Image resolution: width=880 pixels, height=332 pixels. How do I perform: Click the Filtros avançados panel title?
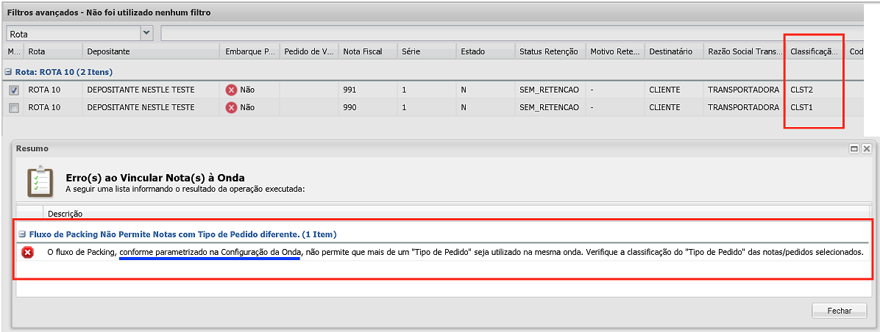[x=109, y=12]
